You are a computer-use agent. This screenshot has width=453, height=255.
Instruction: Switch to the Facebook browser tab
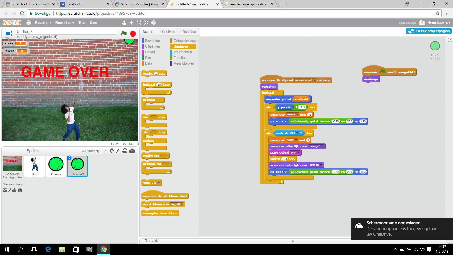[85, 4]
